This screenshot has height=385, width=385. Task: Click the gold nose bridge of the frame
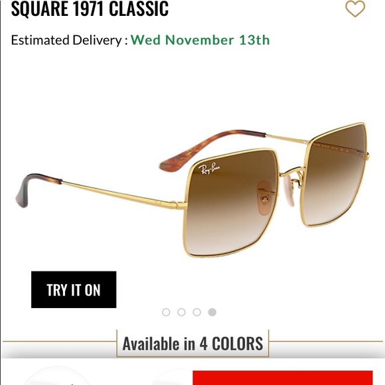click(291, 172)
